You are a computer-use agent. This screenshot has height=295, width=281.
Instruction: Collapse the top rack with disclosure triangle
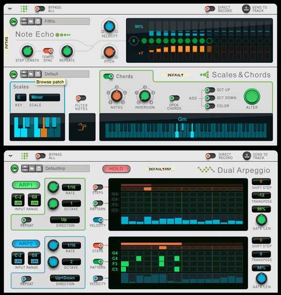coord(10,9)
